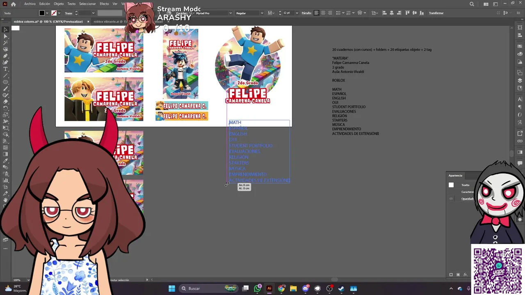Select the Eyedropper tool
525x295 pixels.
[x=6, y=161]
